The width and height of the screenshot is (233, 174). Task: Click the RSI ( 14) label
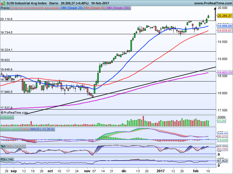click(x=7, y=159)
